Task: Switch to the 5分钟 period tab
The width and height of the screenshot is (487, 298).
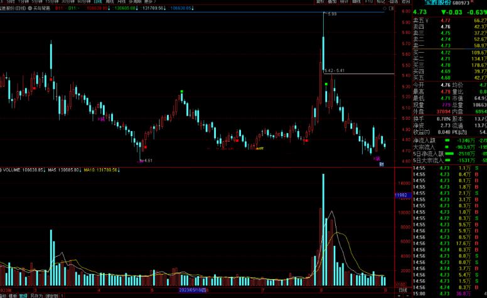Action: tap(37, 1)
